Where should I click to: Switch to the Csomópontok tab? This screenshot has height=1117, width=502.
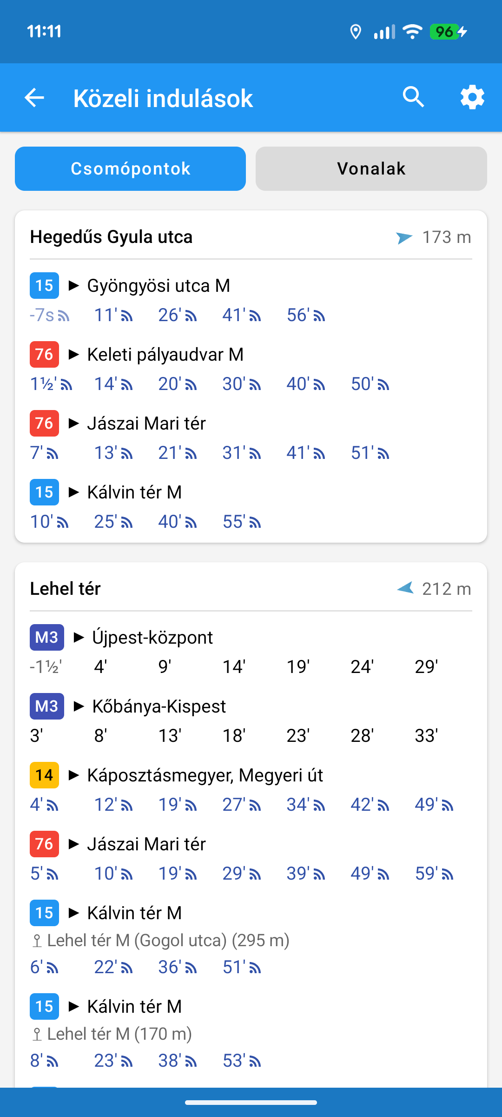tap(131, 168)
